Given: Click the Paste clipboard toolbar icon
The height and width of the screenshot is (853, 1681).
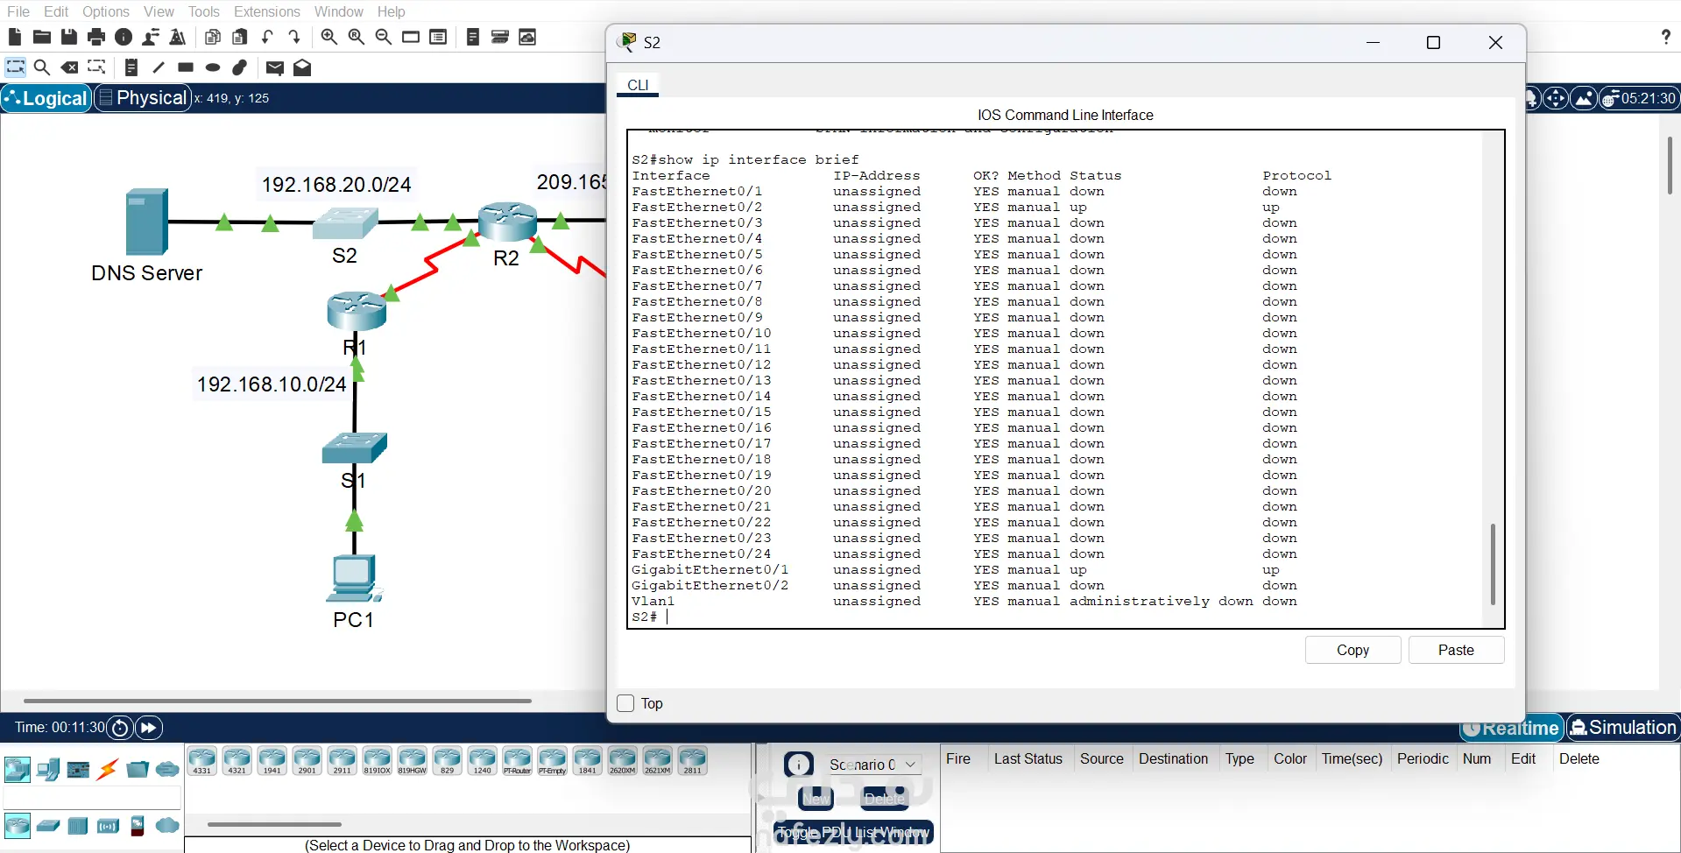Looking at the screenshot, I should [x=240, y=37].
